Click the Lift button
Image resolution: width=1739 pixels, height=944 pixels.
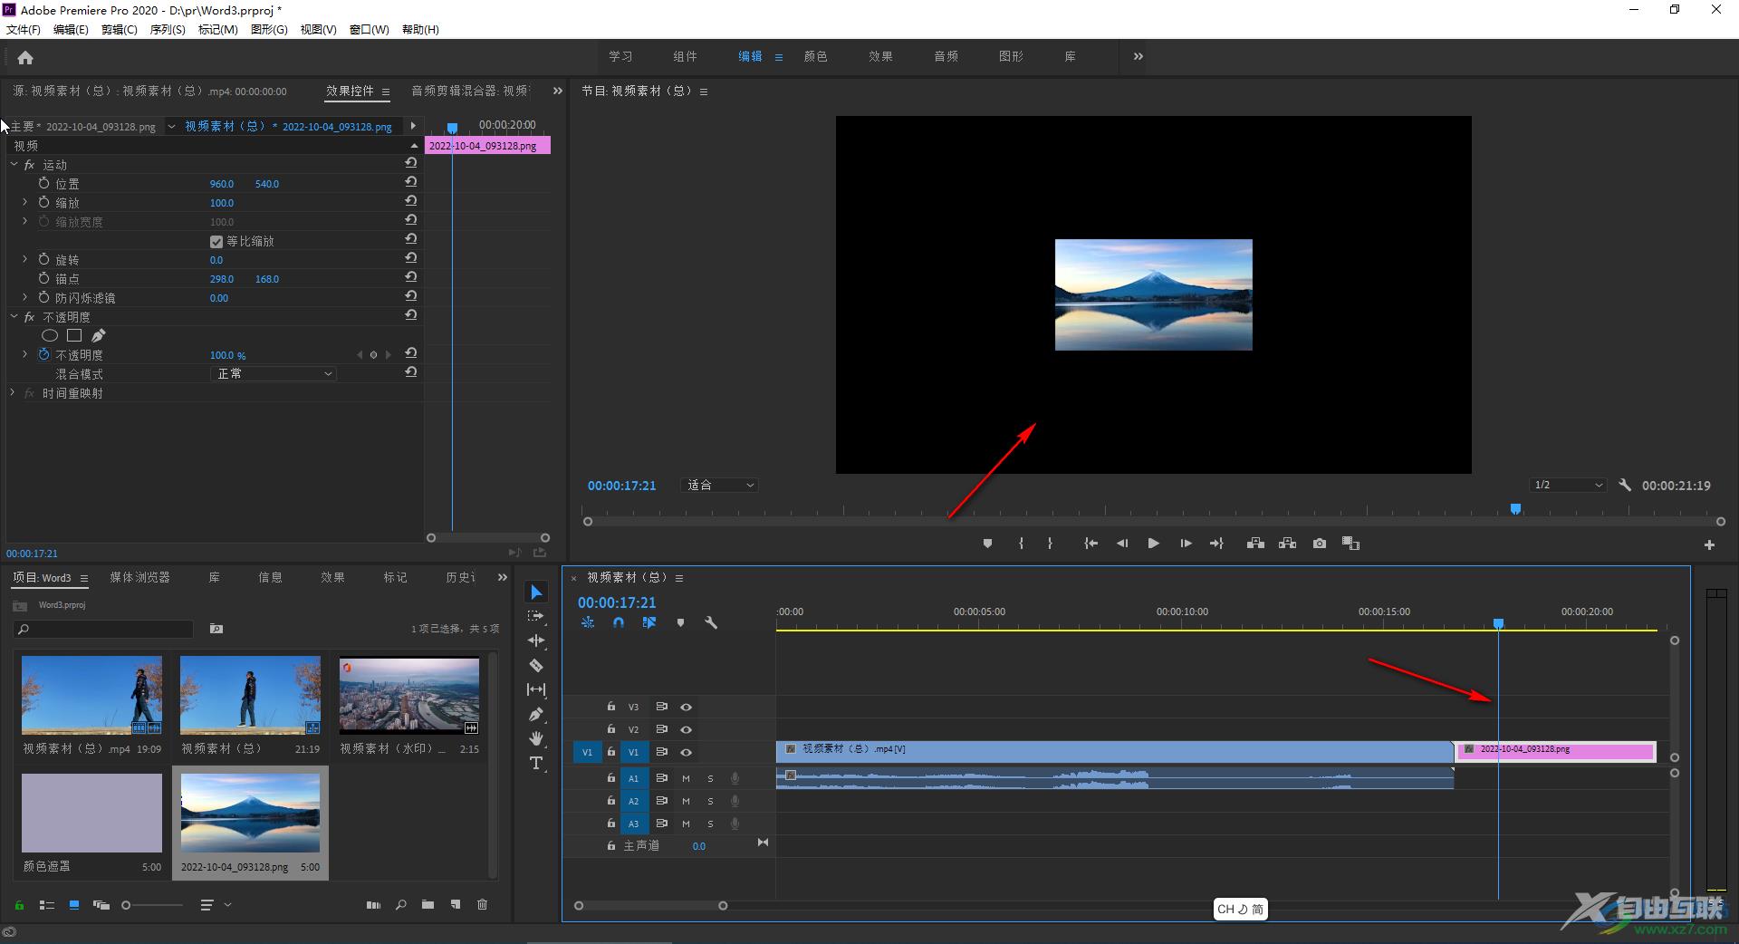[x=1255, y=544]
